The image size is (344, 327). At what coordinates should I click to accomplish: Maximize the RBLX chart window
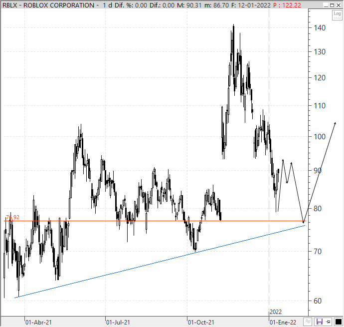coord(332,5)
